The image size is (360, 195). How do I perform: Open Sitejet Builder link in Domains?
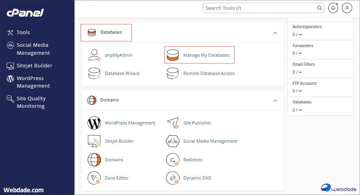click(119, 141)
